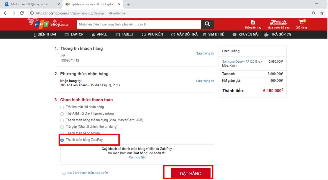Click the address 305 Tô Hiến Thành
Image resolution: width=328 pixels, height=180 pixels.
click(x=90, y=85)
